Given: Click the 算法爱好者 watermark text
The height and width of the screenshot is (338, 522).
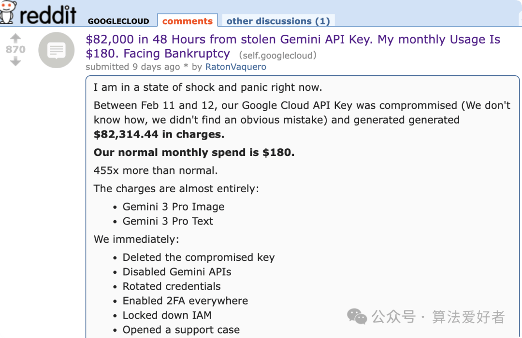Looking at the screenshot, I should tap(468, 317).
